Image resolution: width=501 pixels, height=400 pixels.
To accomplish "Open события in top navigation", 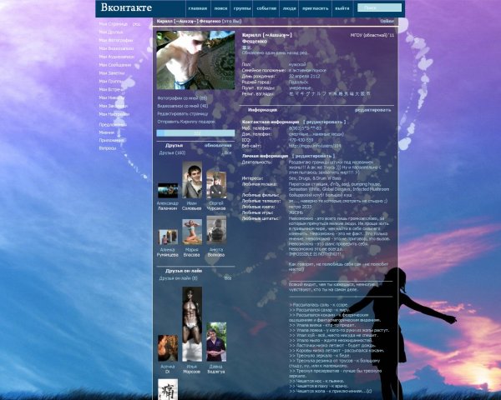I will point(266,8).
